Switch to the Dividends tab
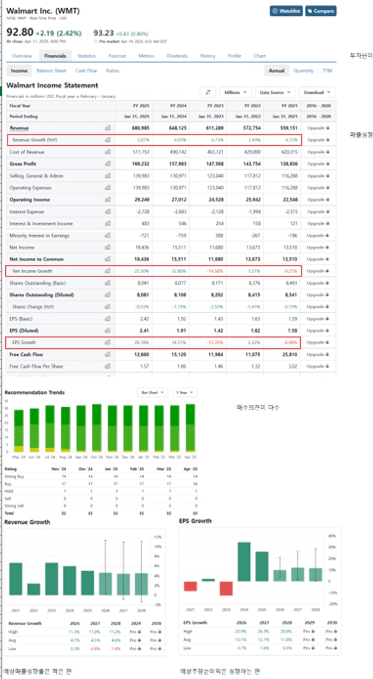This screenshot has width=373, height=679. tap(177, 56)
